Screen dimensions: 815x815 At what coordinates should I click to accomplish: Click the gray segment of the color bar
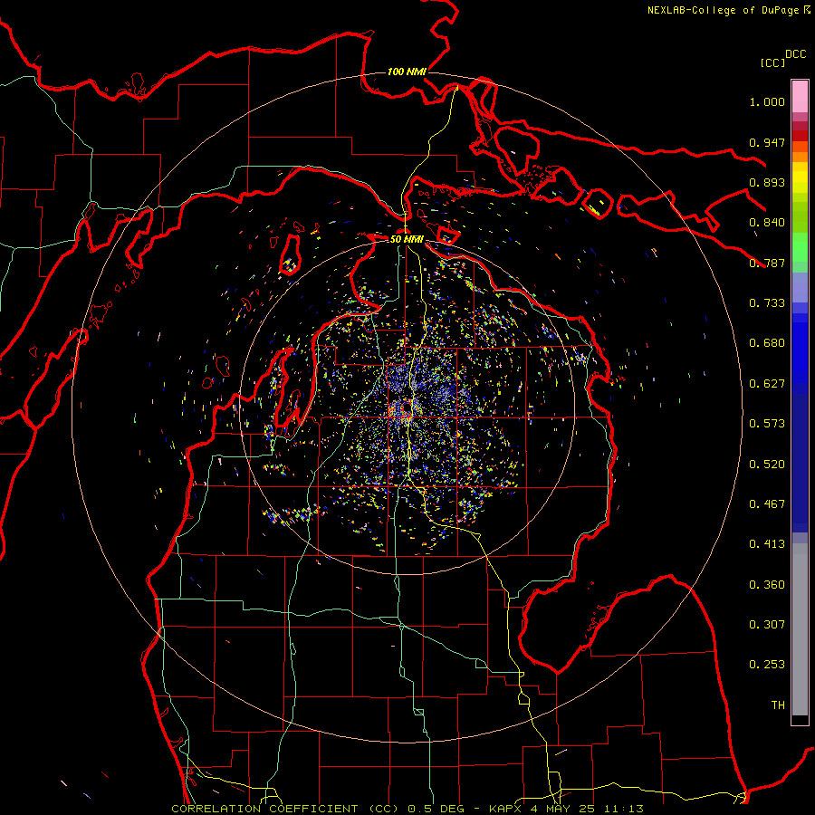(800, 629)
